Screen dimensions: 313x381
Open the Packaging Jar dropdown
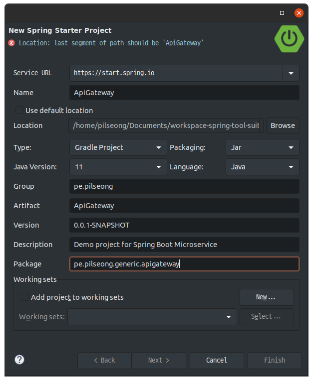263,147
